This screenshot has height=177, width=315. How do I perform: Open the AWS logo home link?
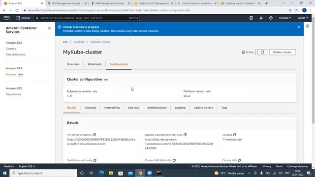point(6,18)
